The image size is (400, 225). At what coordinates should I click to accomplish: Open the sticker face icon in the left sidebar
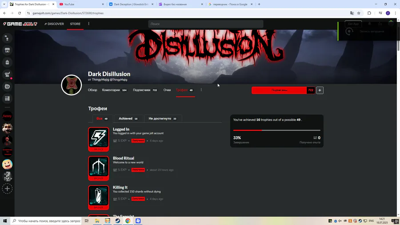[7, 86]
